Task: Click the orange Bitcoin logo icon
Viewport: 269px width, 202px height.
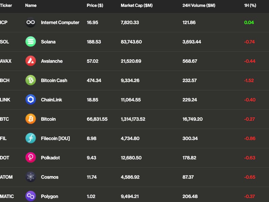Action: click(x=31, y=119)
